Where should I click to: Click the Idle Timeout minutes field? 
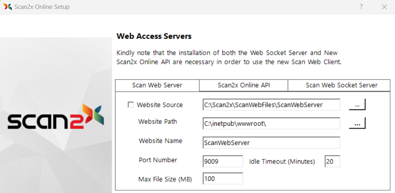(x=332, y=161)
